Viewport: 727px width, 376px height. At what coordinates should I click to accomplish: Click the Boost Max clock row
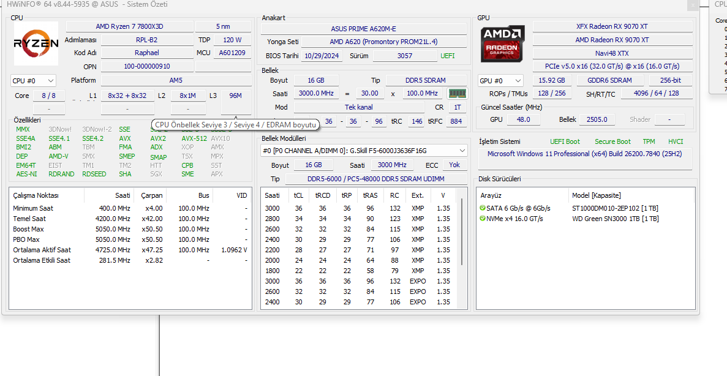tap(130, 229)
